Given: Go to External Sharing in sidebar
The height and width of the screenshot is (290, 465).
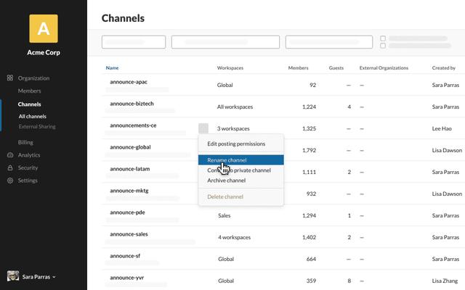Looking at the screenshot, I should 37,126.
